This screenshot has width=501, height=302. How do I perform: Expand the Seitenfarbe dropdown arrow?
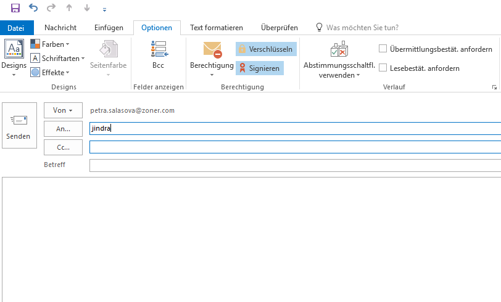point(108,75)
